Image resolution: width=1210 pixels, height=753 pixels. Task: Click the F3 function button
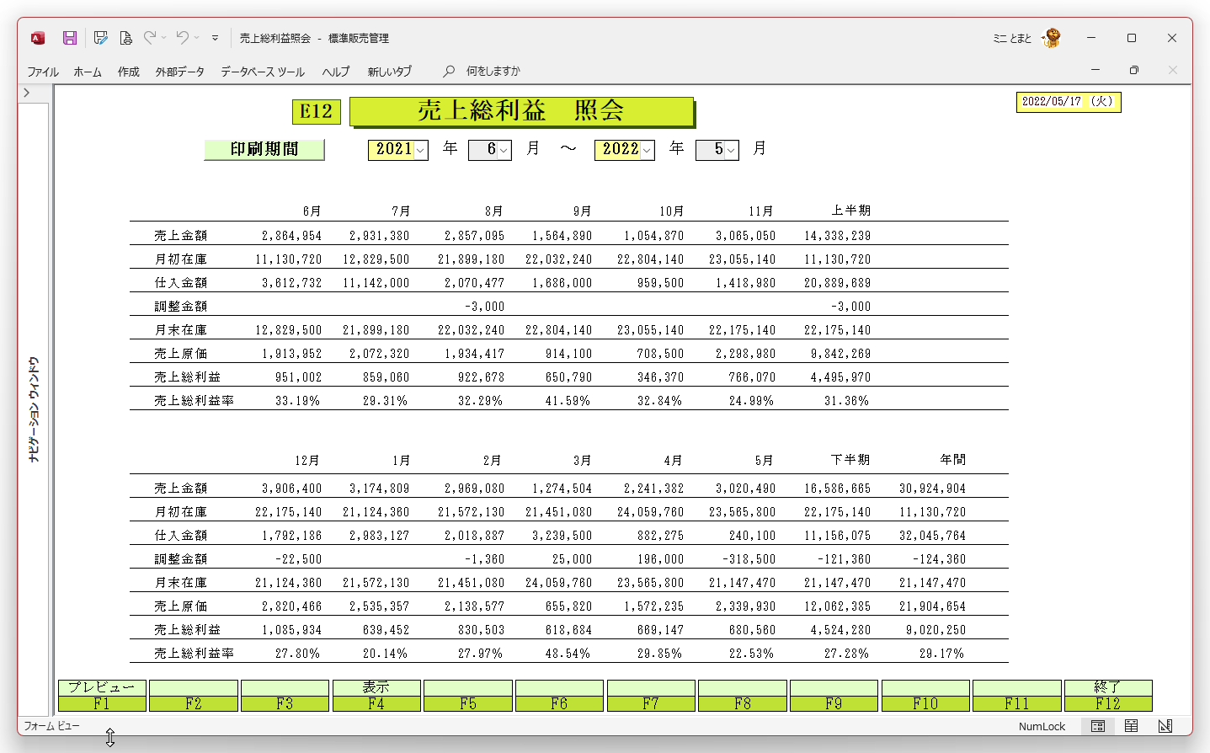(x=285, y=696)
